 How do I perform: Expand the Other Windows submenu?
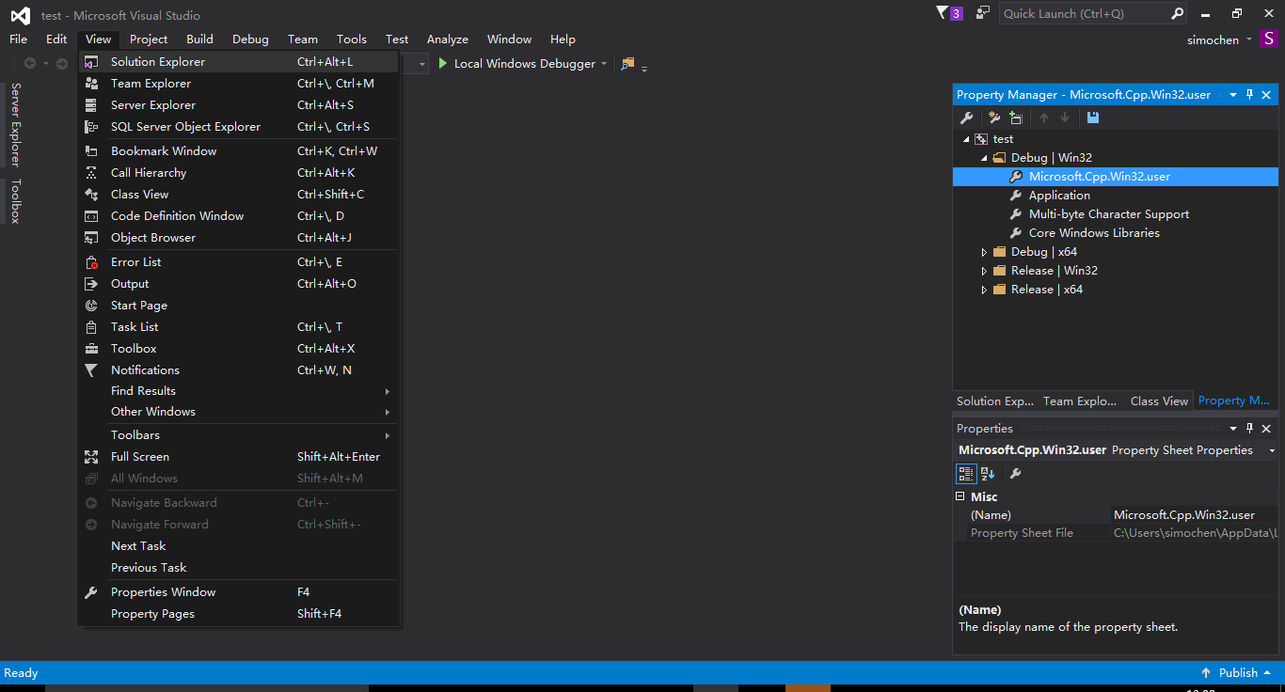(x=239, y=412)
